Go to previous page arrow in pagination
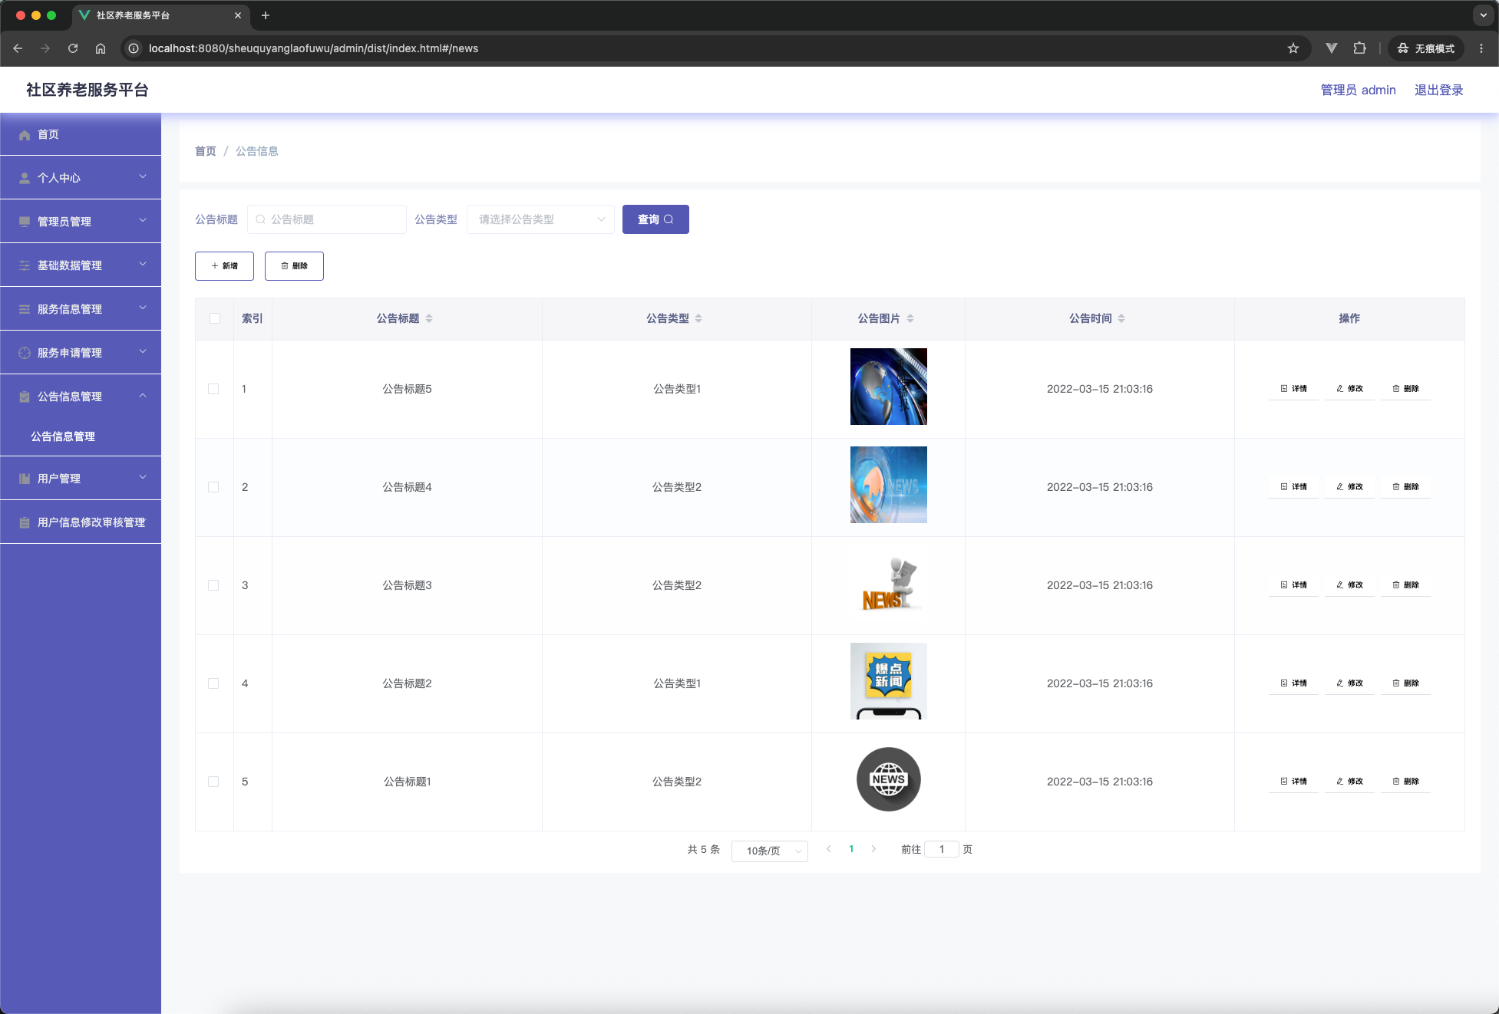This screenshot has height=1014, width=1499. click(x=829, y=849)
